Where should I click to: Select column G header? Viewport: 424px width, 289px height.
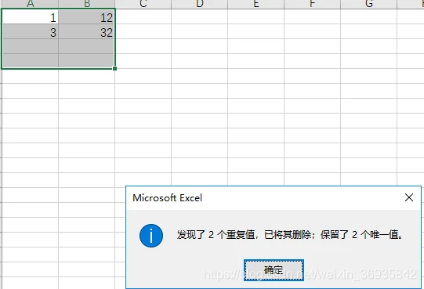(369, 4)
